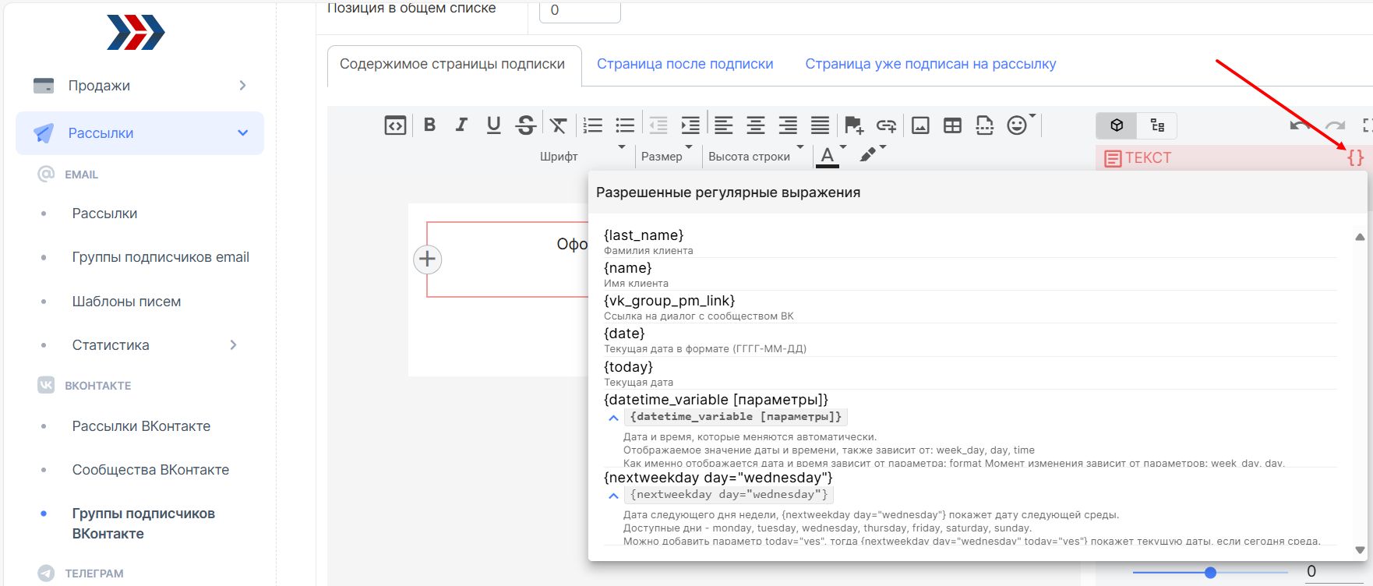Open the Шрифт font dropdown

tap(583, 156)
